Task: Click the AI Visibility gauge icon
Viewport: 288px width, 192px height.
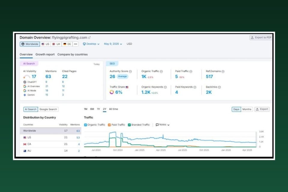Action: (x=27, y=77)
